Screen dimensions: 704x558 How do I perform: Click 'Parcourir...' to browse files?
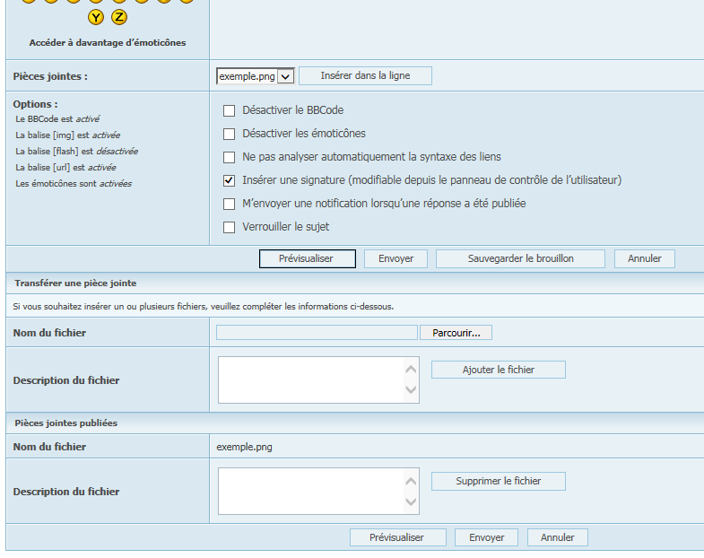click(x=456, y=333)
